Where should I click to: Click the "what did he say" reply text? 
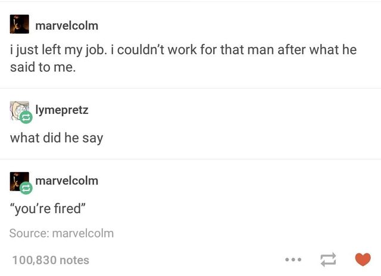pos(57,138)
